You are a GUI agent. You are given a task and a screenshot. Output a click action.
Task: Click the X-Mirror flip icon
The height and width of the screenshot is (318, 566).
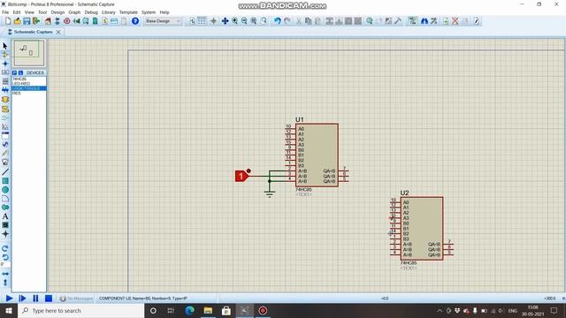tap(5, 274)
